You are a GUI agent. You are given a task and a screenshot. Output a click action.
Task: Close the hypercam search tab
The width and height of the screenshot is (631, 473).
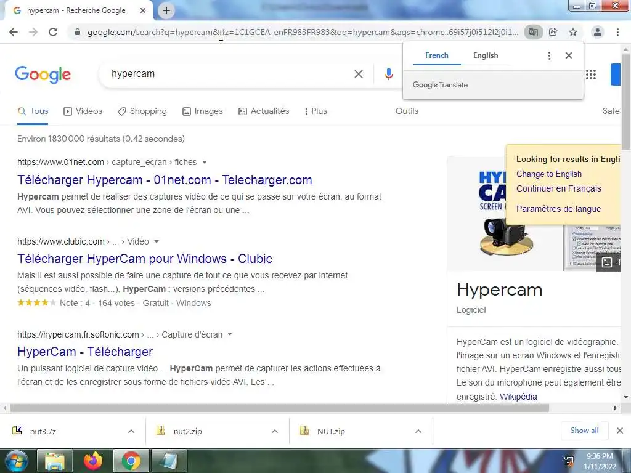tap(143, 10)
